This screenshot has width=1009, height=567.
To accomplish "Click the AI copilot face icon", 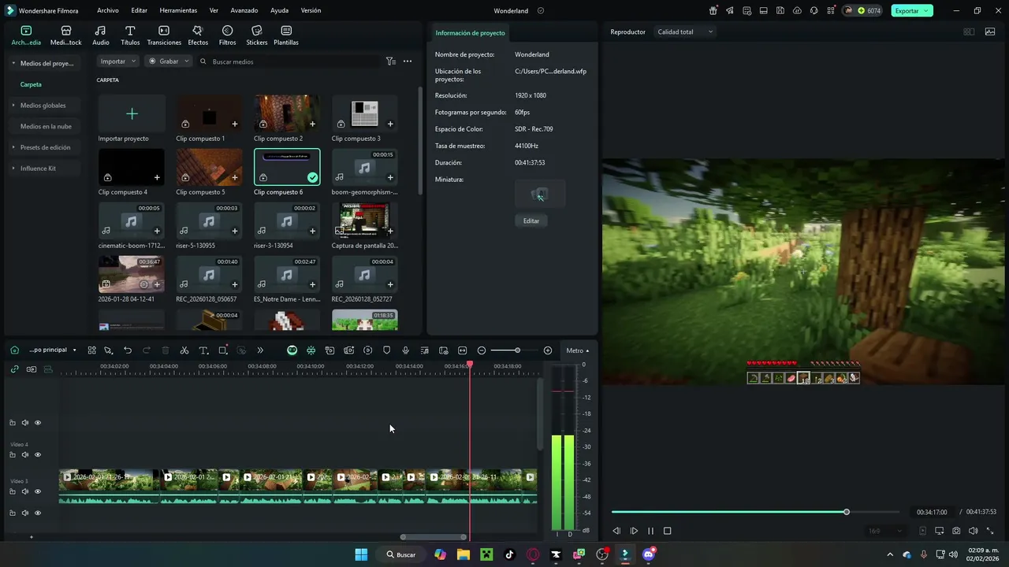I will [x=292, y=350].
